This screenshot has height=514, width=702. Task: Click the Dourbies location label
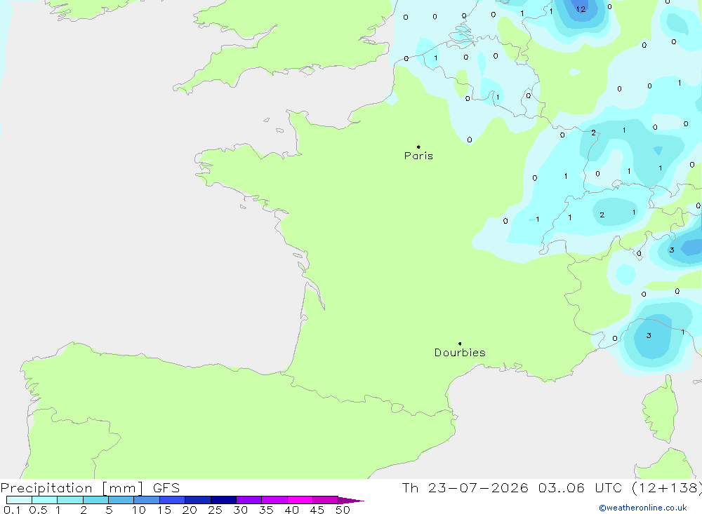click(x=460, y=353)
